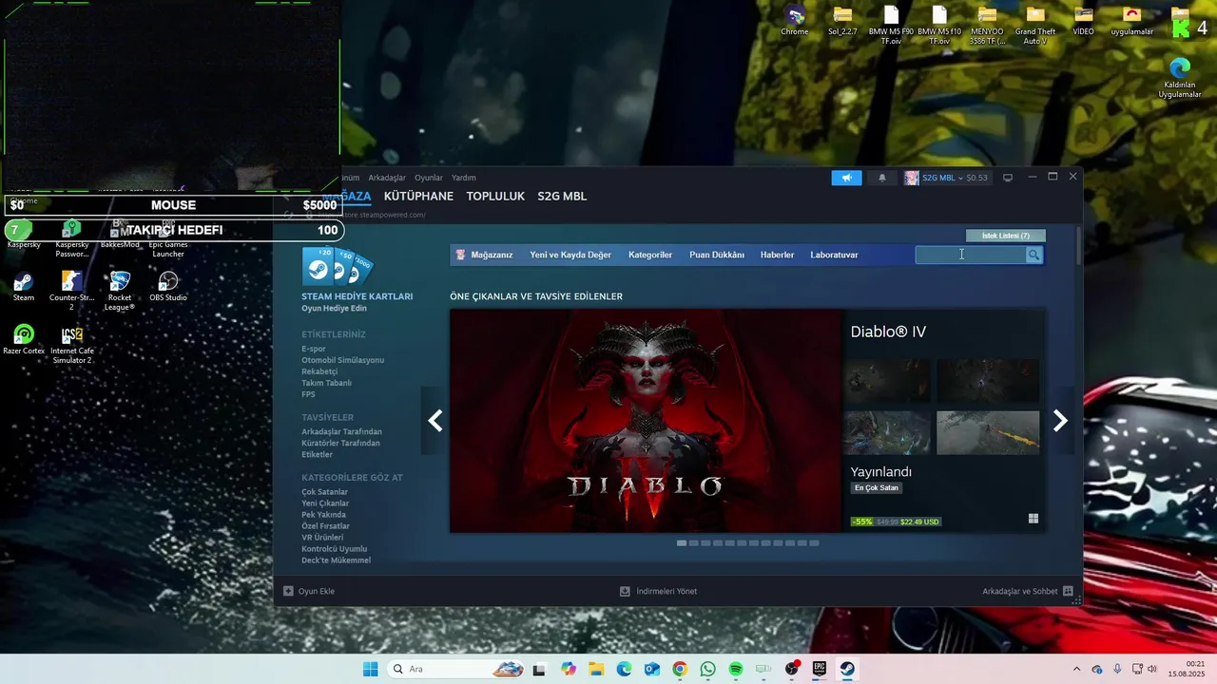Click the Steam announcements megaphone button
The width and height of the screenshot is (1217, 684).
(846, 178)
